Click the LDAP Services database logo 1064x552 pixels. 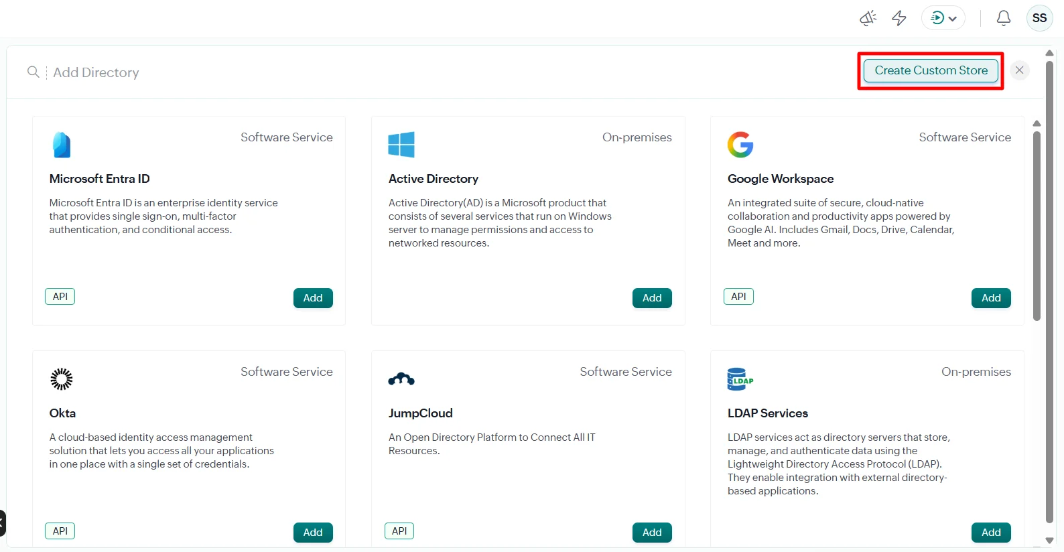point(740,379)
